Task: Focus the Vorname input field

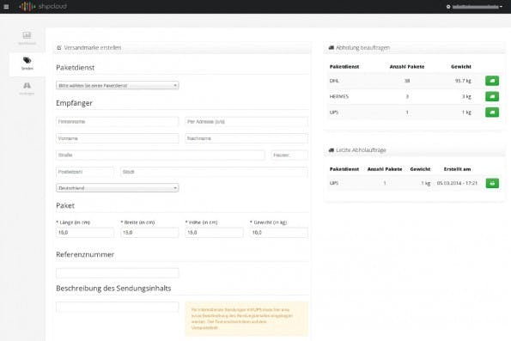Action: (118, 138)
